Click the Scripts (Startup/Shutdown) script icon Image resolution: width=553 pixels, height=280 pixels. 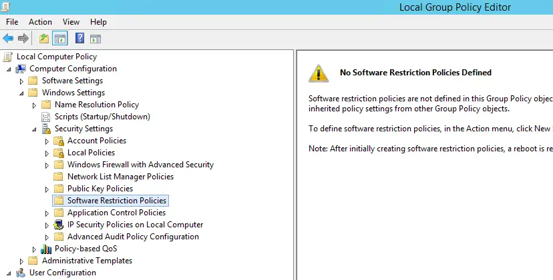[x=46, y=117]
